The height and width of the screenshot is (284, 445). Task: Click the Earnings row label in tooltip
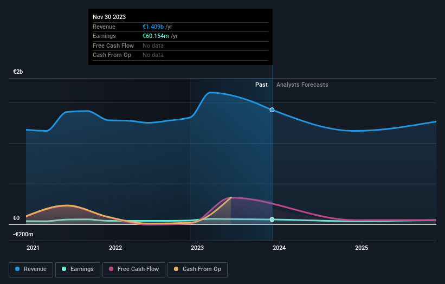[x=104, y=36]
